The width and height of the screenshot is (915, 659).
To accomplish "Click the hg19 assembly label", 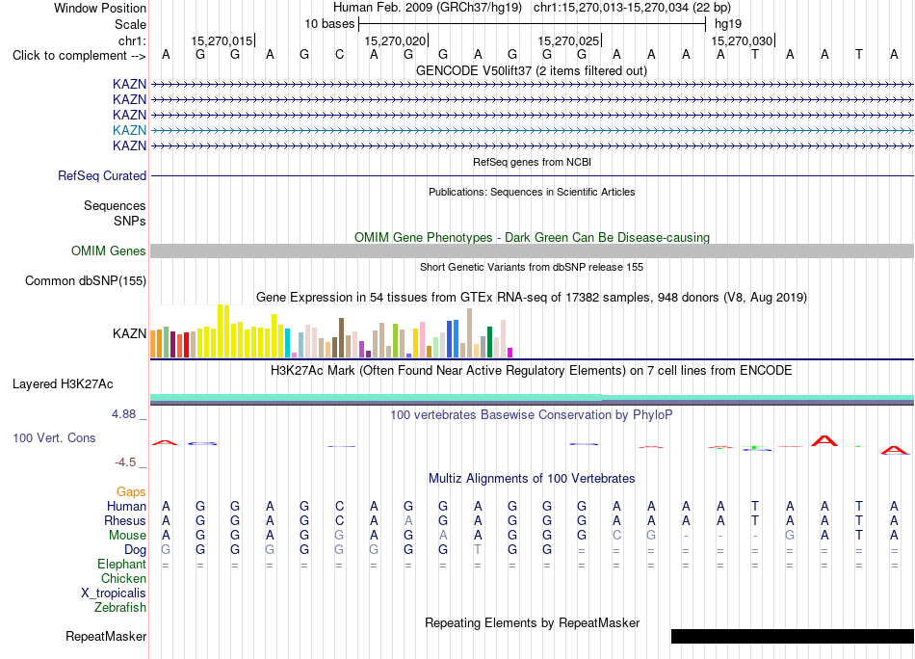I will 728,24.
